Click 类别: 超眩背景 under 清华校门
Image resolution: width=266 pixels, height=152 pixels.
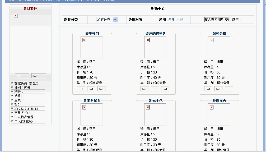click(x=89, y=83)
